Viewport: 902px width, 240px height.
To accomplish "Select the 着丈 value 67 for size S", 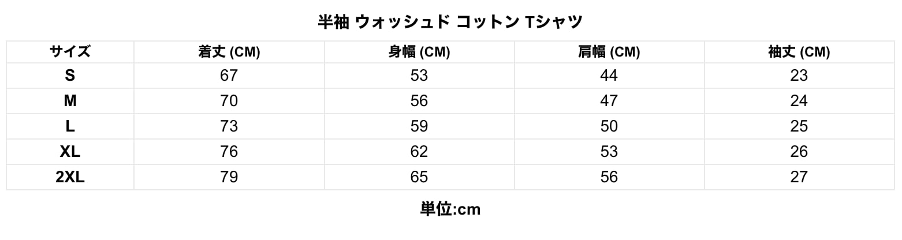I will [229, 76].
